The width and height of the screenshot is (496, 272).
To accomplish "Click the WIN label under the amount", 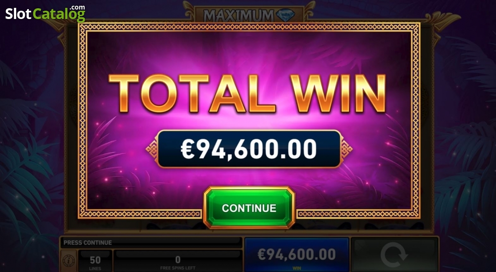I will tap(297, 268).
